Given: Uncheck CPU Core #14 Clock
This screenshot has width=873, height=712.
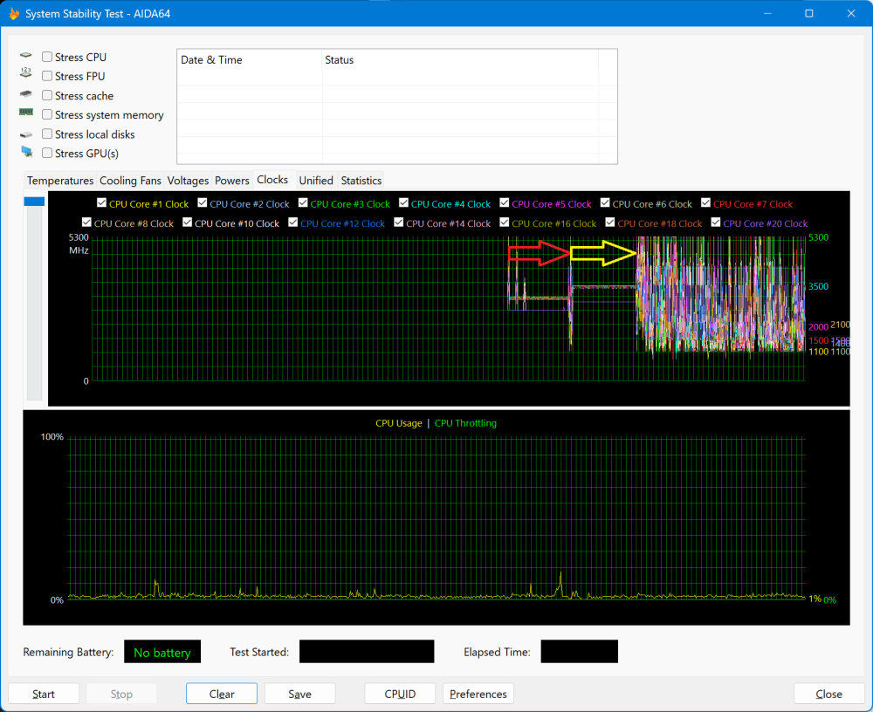Looking at the screenshot, I should pos(399,222).
